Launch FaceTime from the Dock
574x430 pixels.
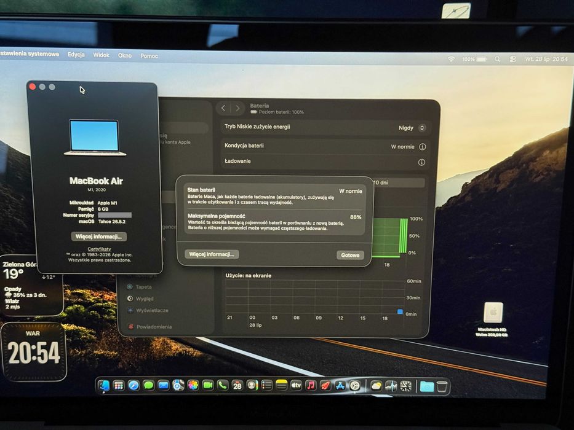pos(208,385)
